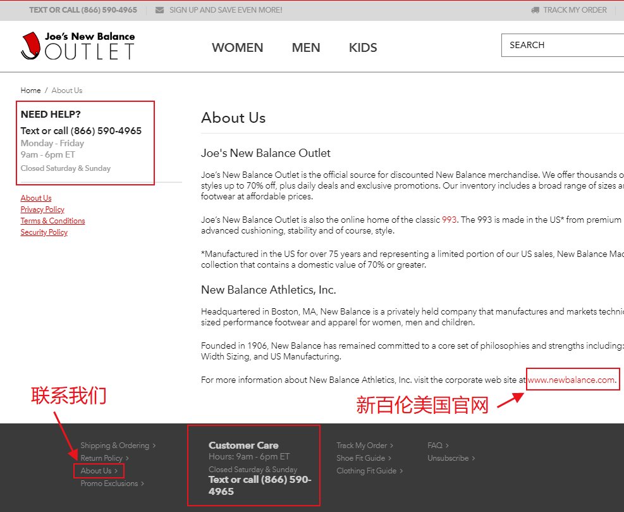The width and height of the screenshot is (624, 512).
Task: Click the Customer Care footer heading
Action: tap(243, 446)
